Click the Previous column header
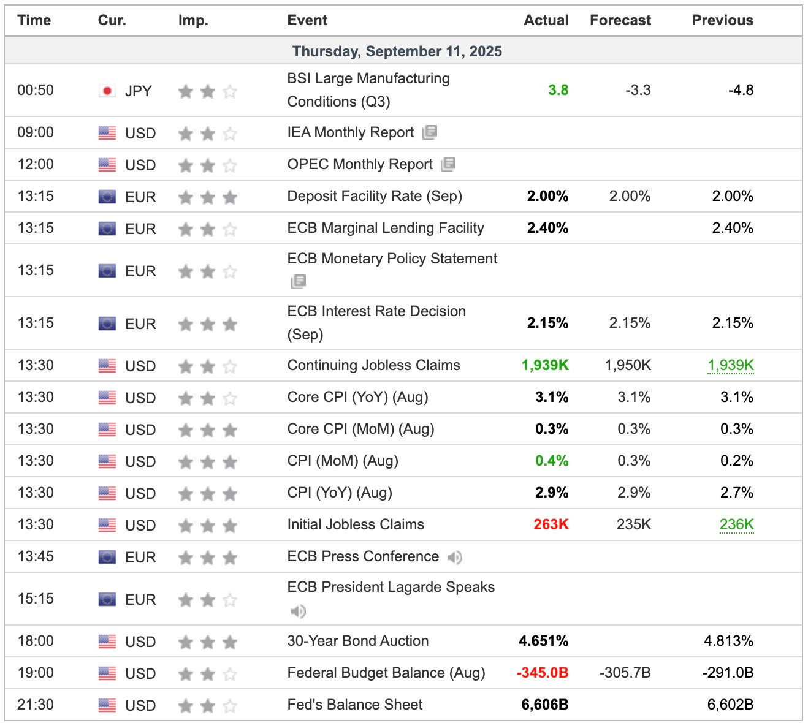The height and width of the screenshot is (723, 808). [723, 20]
